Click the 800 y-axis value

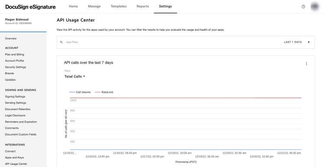pos(72,110)
